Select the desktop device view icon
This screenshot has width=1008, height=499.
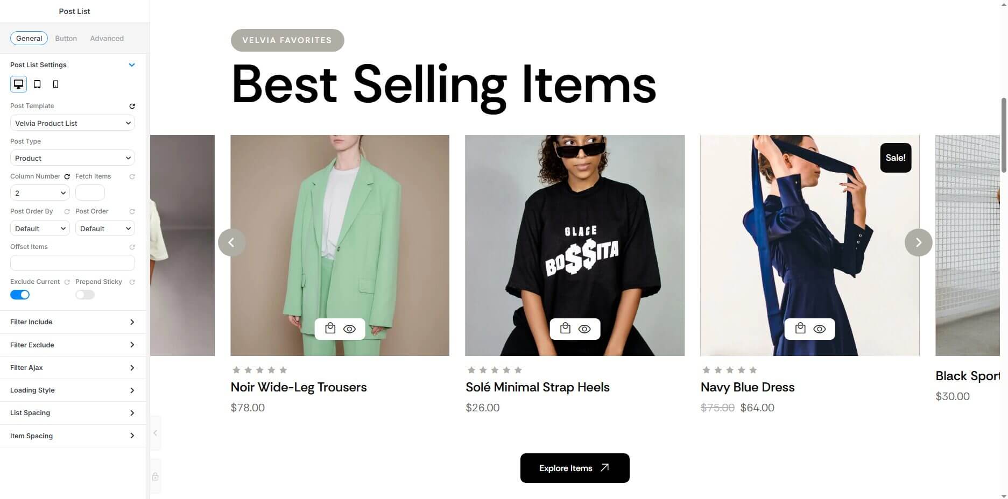[19, 84]
